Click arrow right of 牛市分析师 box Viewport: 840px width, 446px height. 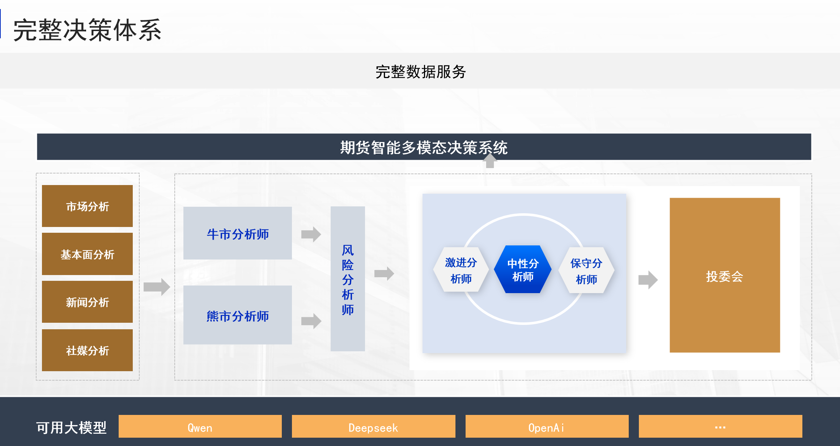[311, 234]
